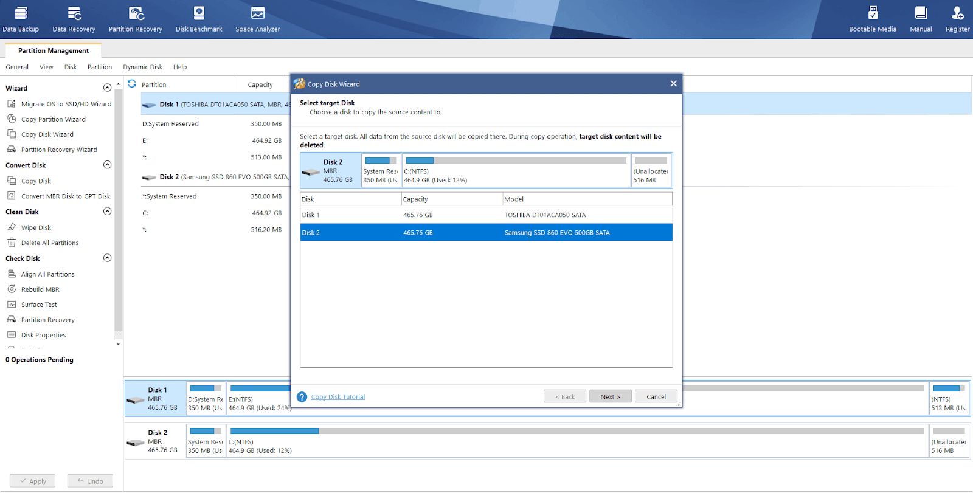The height and width of the screenshot is (493, 973).
Task: Collapse the Check Disk section
Action: (x=108, y=258)
